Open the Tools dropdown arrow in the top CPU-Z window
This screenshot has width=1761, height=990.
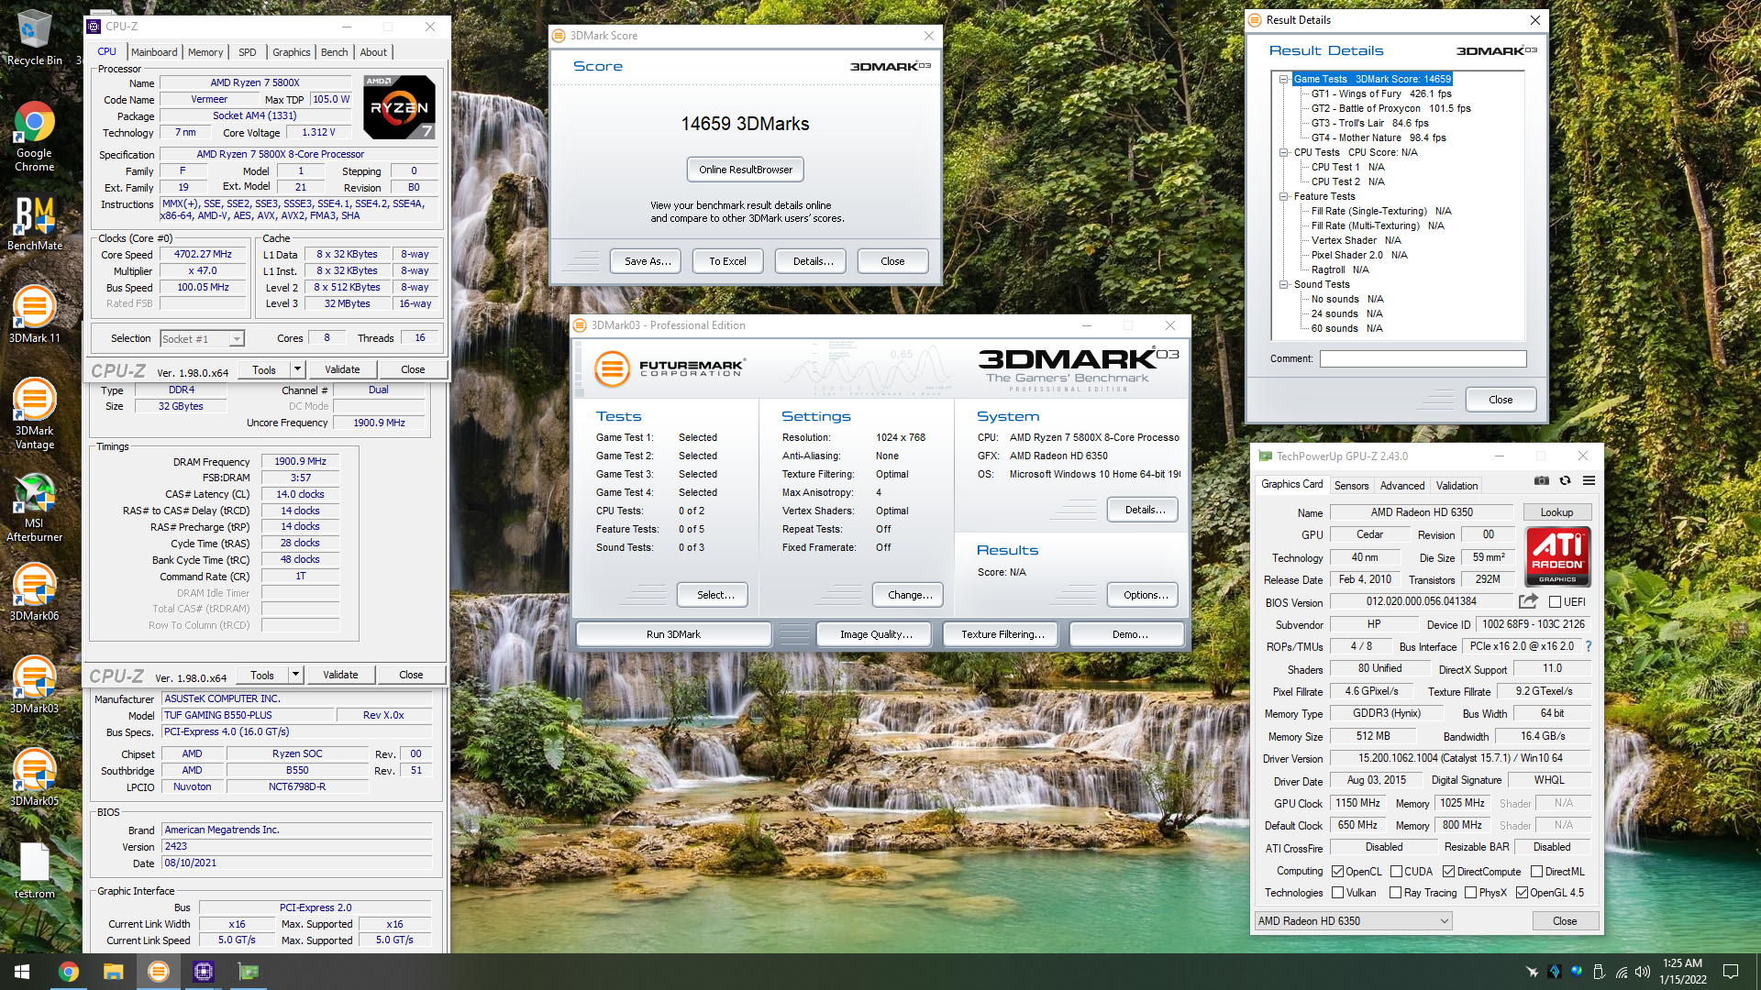pos(297,369)
